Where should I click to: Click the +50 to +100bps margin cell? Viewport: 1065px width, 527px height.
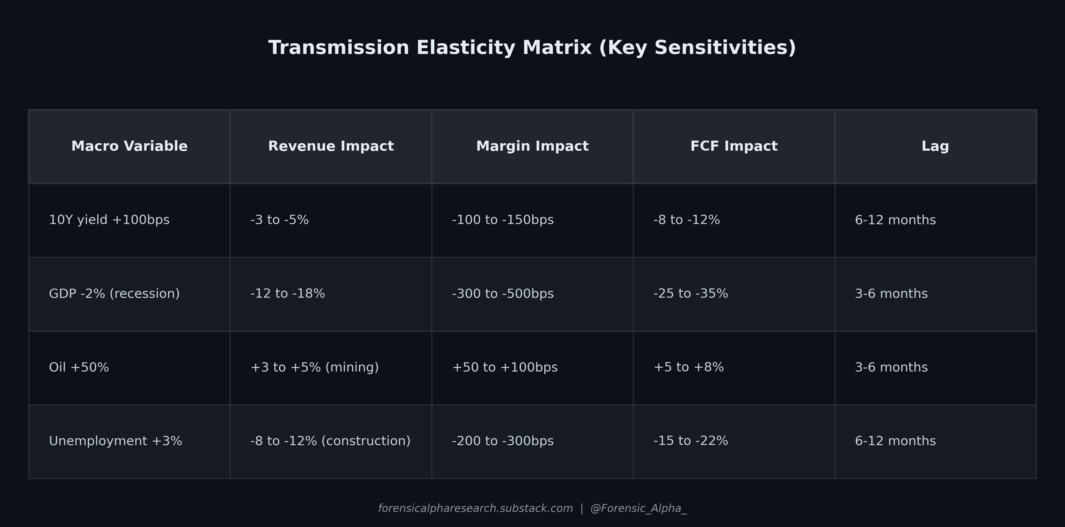[532, 368]
